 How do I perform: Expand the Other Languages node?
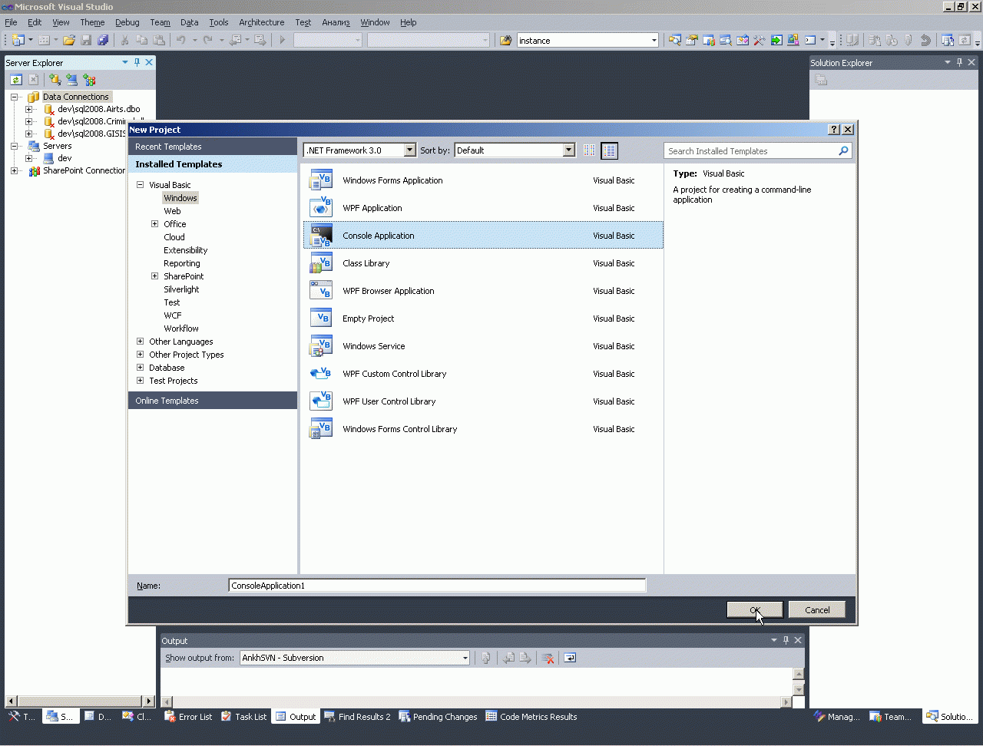click(141, 342)
